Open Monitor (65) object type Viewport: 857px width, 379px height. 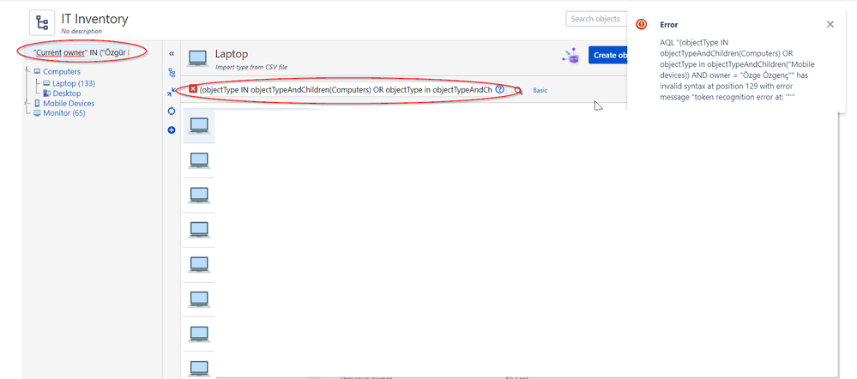click(x=64, y=113)
